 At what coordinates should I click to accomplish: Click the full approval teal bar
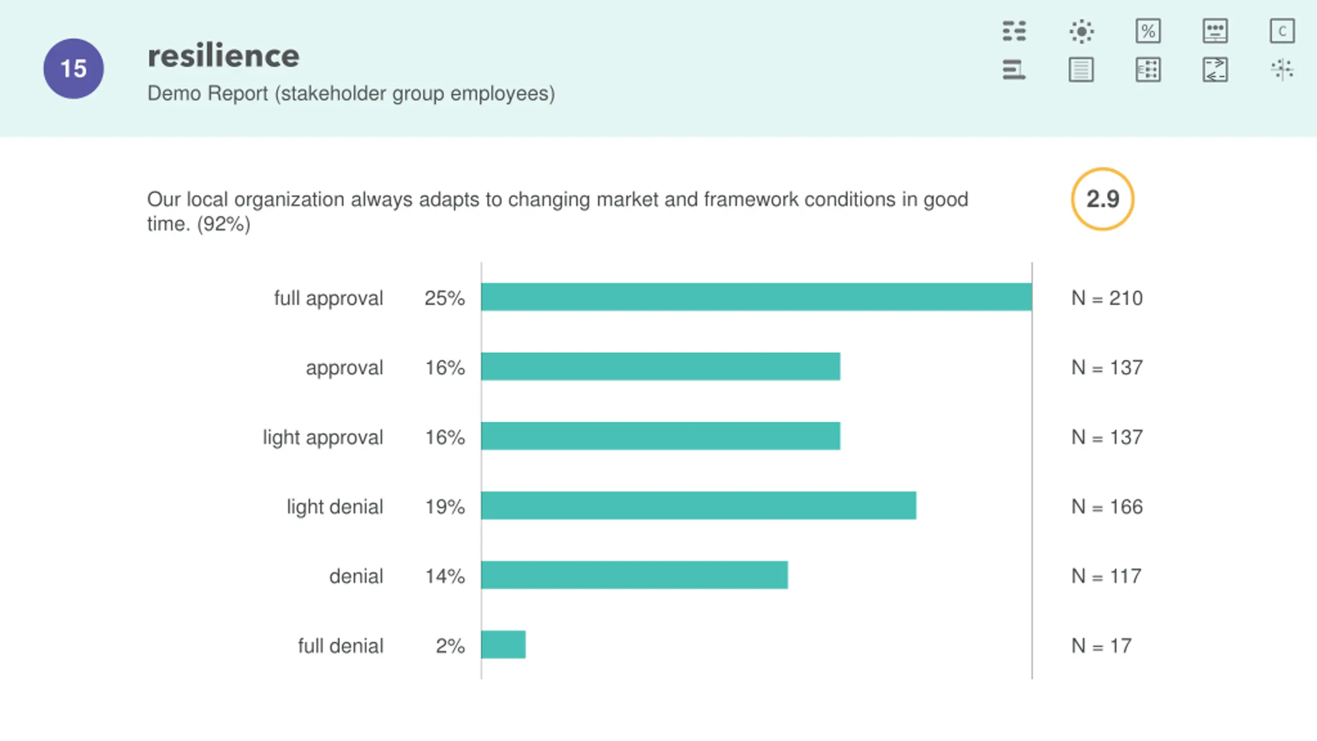[x=756, y=297]
